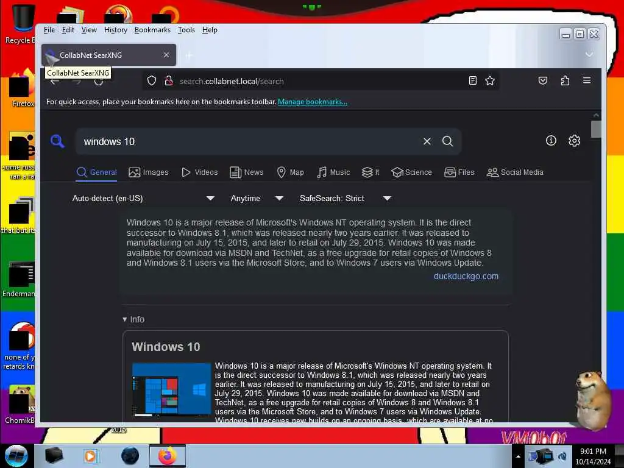Open the History menu

116,30
